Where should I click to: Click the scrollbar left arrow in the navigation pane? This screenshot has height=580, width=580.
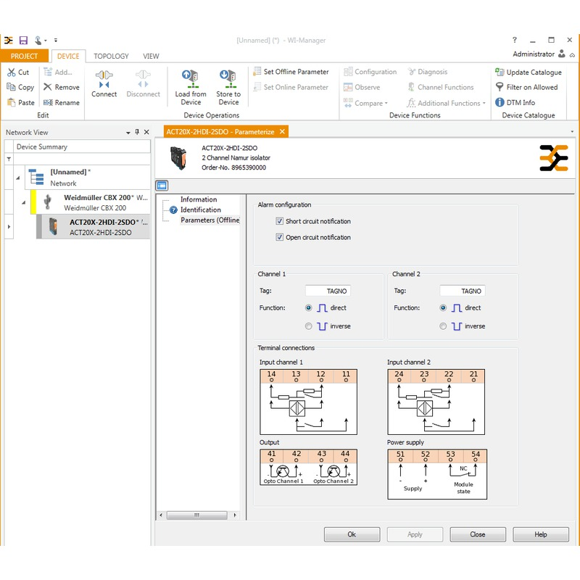[160, 515]
